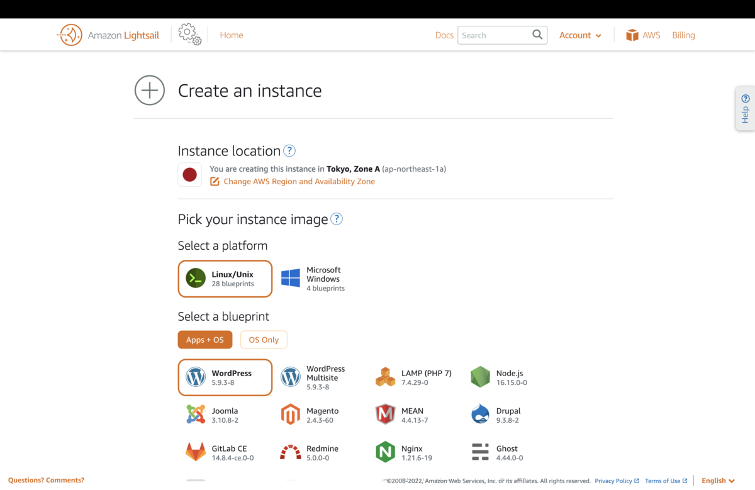Click the Node.js hexagon icon
This screenshot has width=755, height=490.
(x=480, y=377)
